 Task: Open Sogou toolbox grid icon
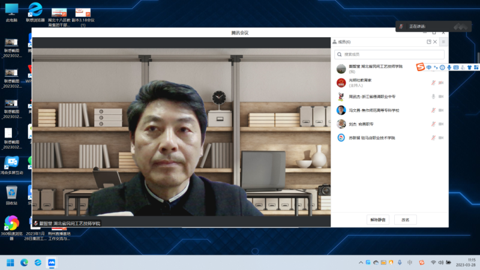pos(476,67)
